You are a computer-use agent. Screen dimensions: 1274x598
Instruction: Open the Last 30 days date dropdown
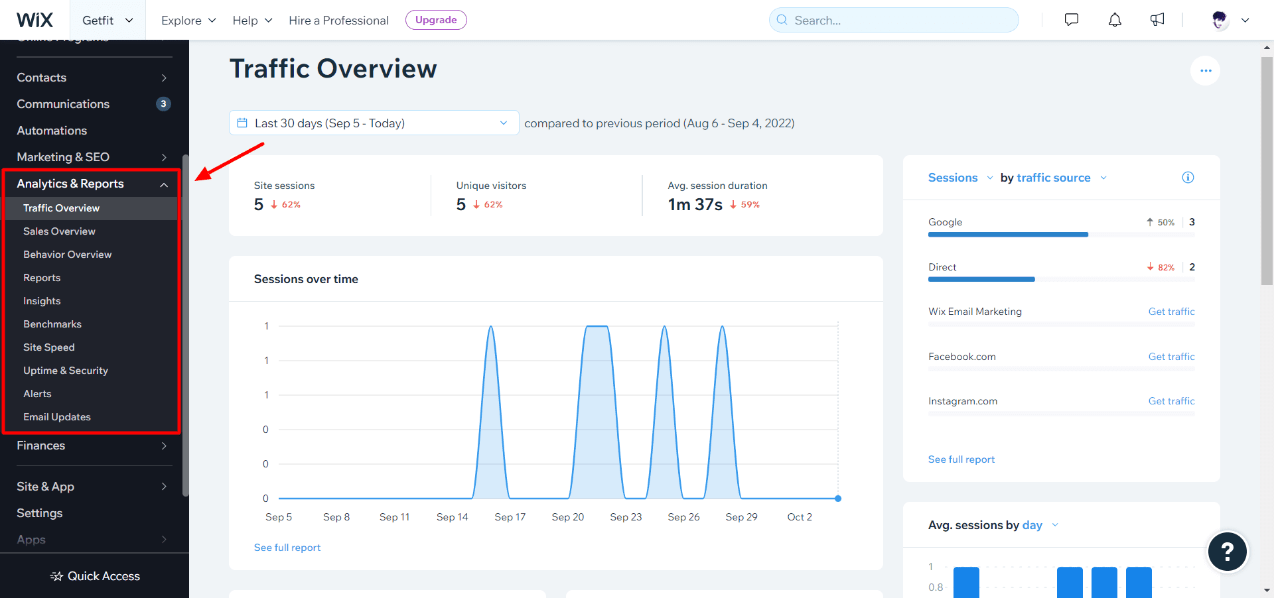(x=374, y=123)
